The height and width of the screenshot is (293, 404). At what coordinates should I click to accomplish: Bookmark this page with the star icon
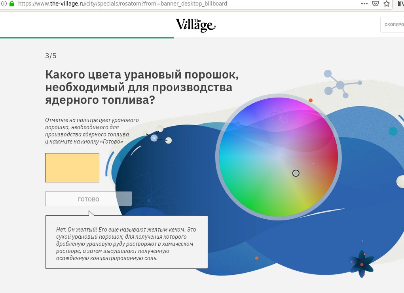pos(387,4)
